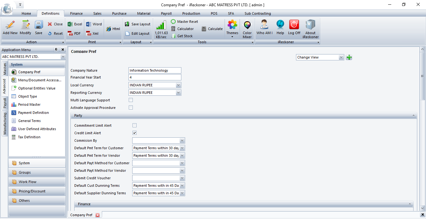Tick the Commitment Limit Alert checkbox
Image resolution: width=426 pixels, height=219 pixels.
point(135,125)
